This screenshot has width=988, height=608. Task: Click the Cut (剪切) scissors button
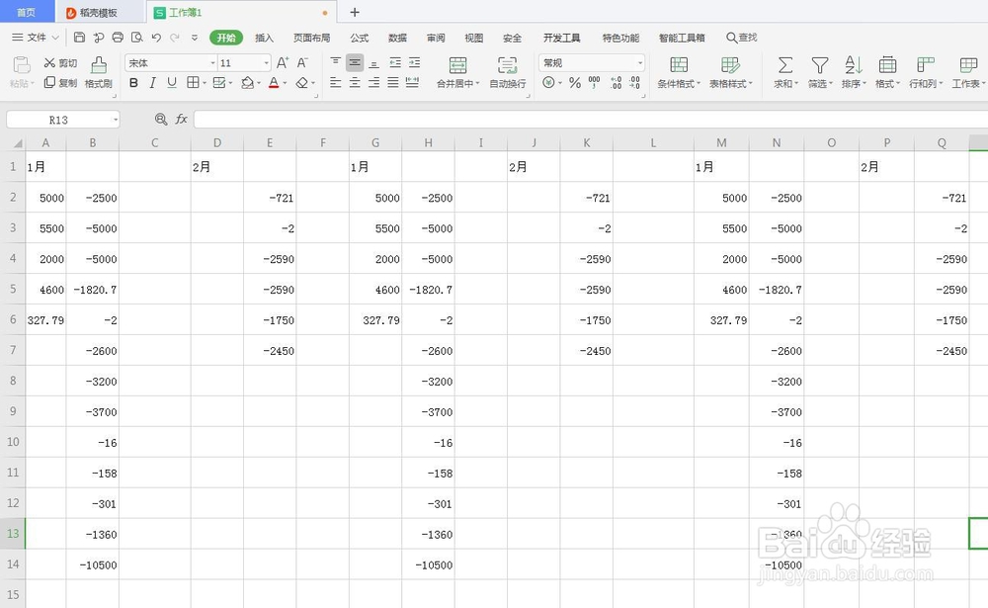point(60,63)
